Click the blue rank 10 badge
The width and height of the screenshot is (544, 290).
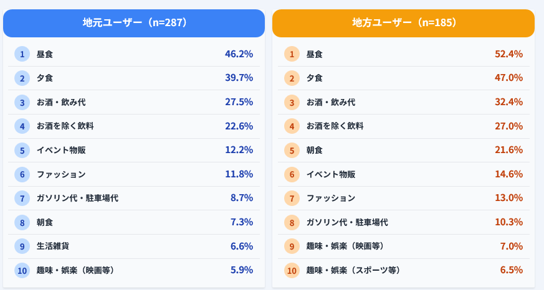tap(22, 270)
